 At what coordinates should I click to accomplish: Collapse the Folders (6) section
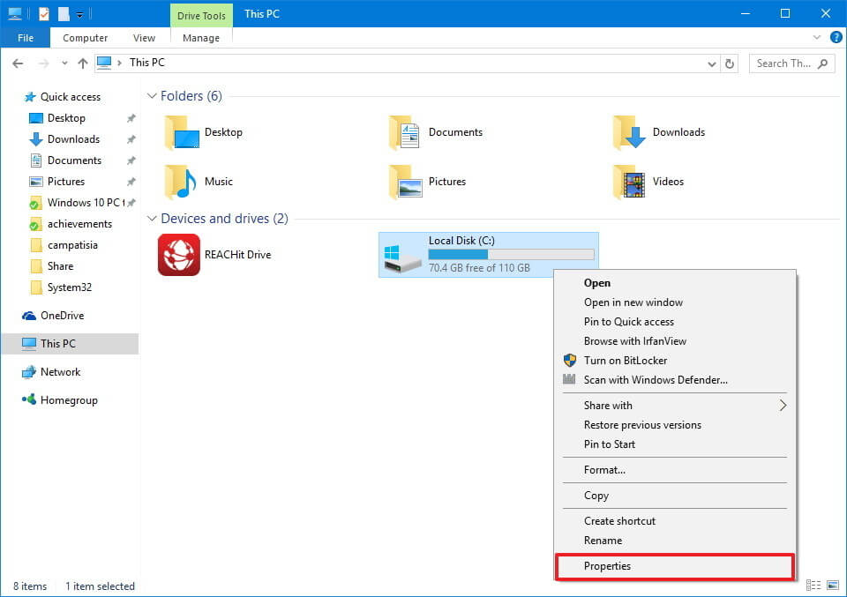point(152,96)
